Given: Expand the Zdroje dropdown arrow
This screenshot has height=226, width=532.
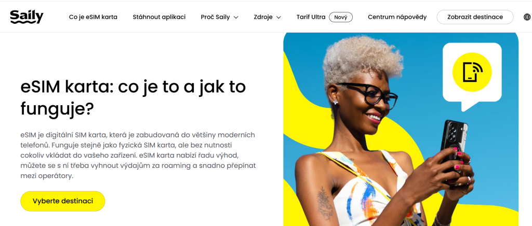Looking at the screenshot, I should click(x=278, y=17).
